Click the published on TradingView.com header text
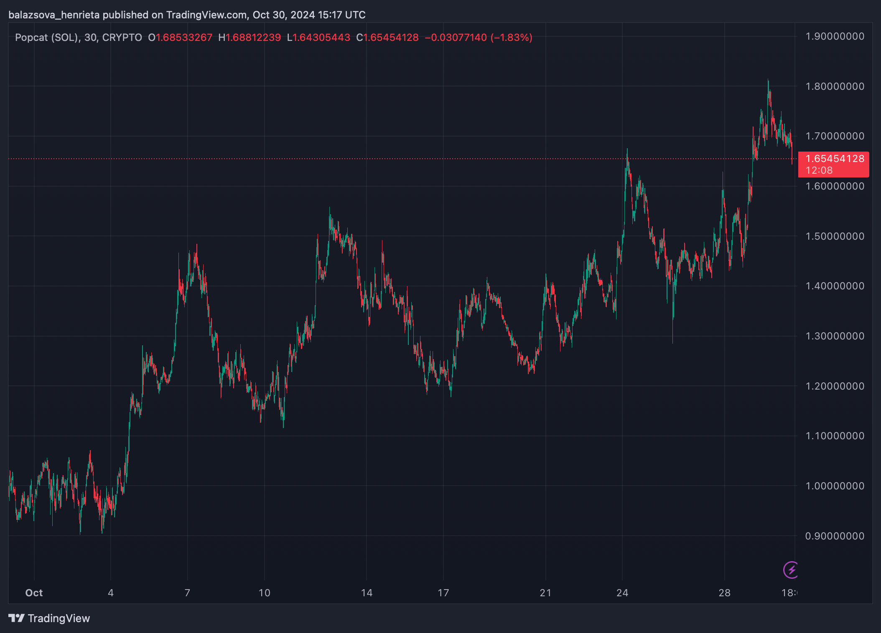The height and width of the screenshot is (633, 881). [x=176, y=15]
